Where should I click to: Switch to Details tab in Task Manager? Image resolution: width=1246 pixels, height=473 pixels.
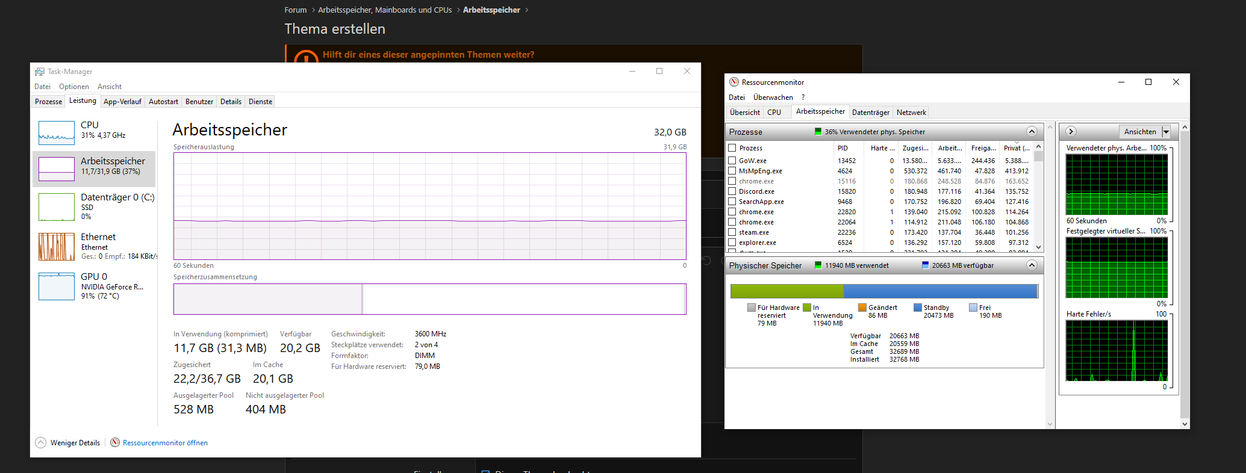pyautogui.click(x=231, y=102)
